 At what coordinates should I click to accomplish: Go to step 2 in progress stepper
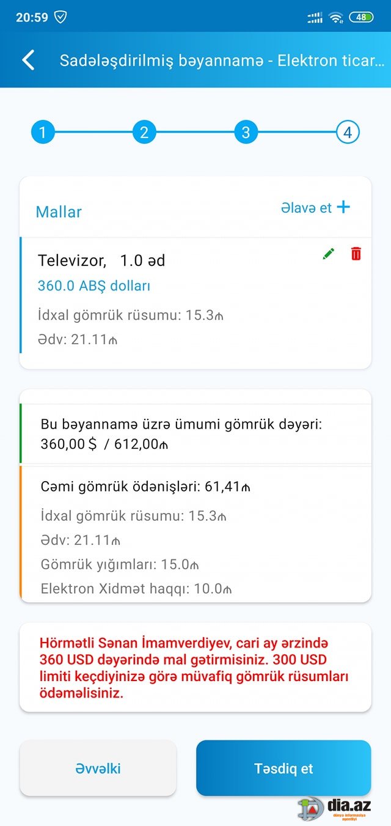144,132
